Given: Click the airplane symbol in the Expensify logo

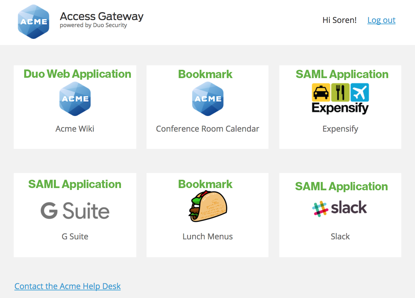Looking at the screenshot, I should [360, 92].
